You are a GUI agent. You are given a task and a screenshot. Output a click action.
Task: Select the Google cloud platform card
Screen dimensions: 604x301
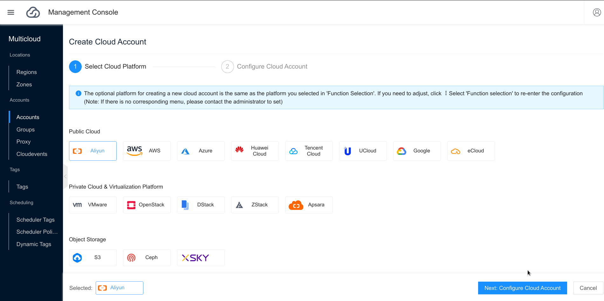[417, 151]
